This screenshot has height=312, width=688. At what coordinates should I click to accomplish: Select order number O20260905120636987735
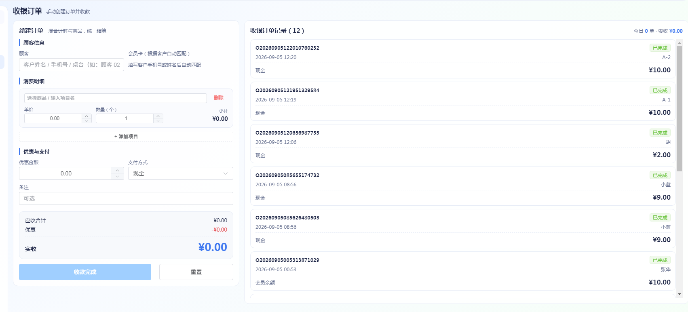[x=287, y=133]
